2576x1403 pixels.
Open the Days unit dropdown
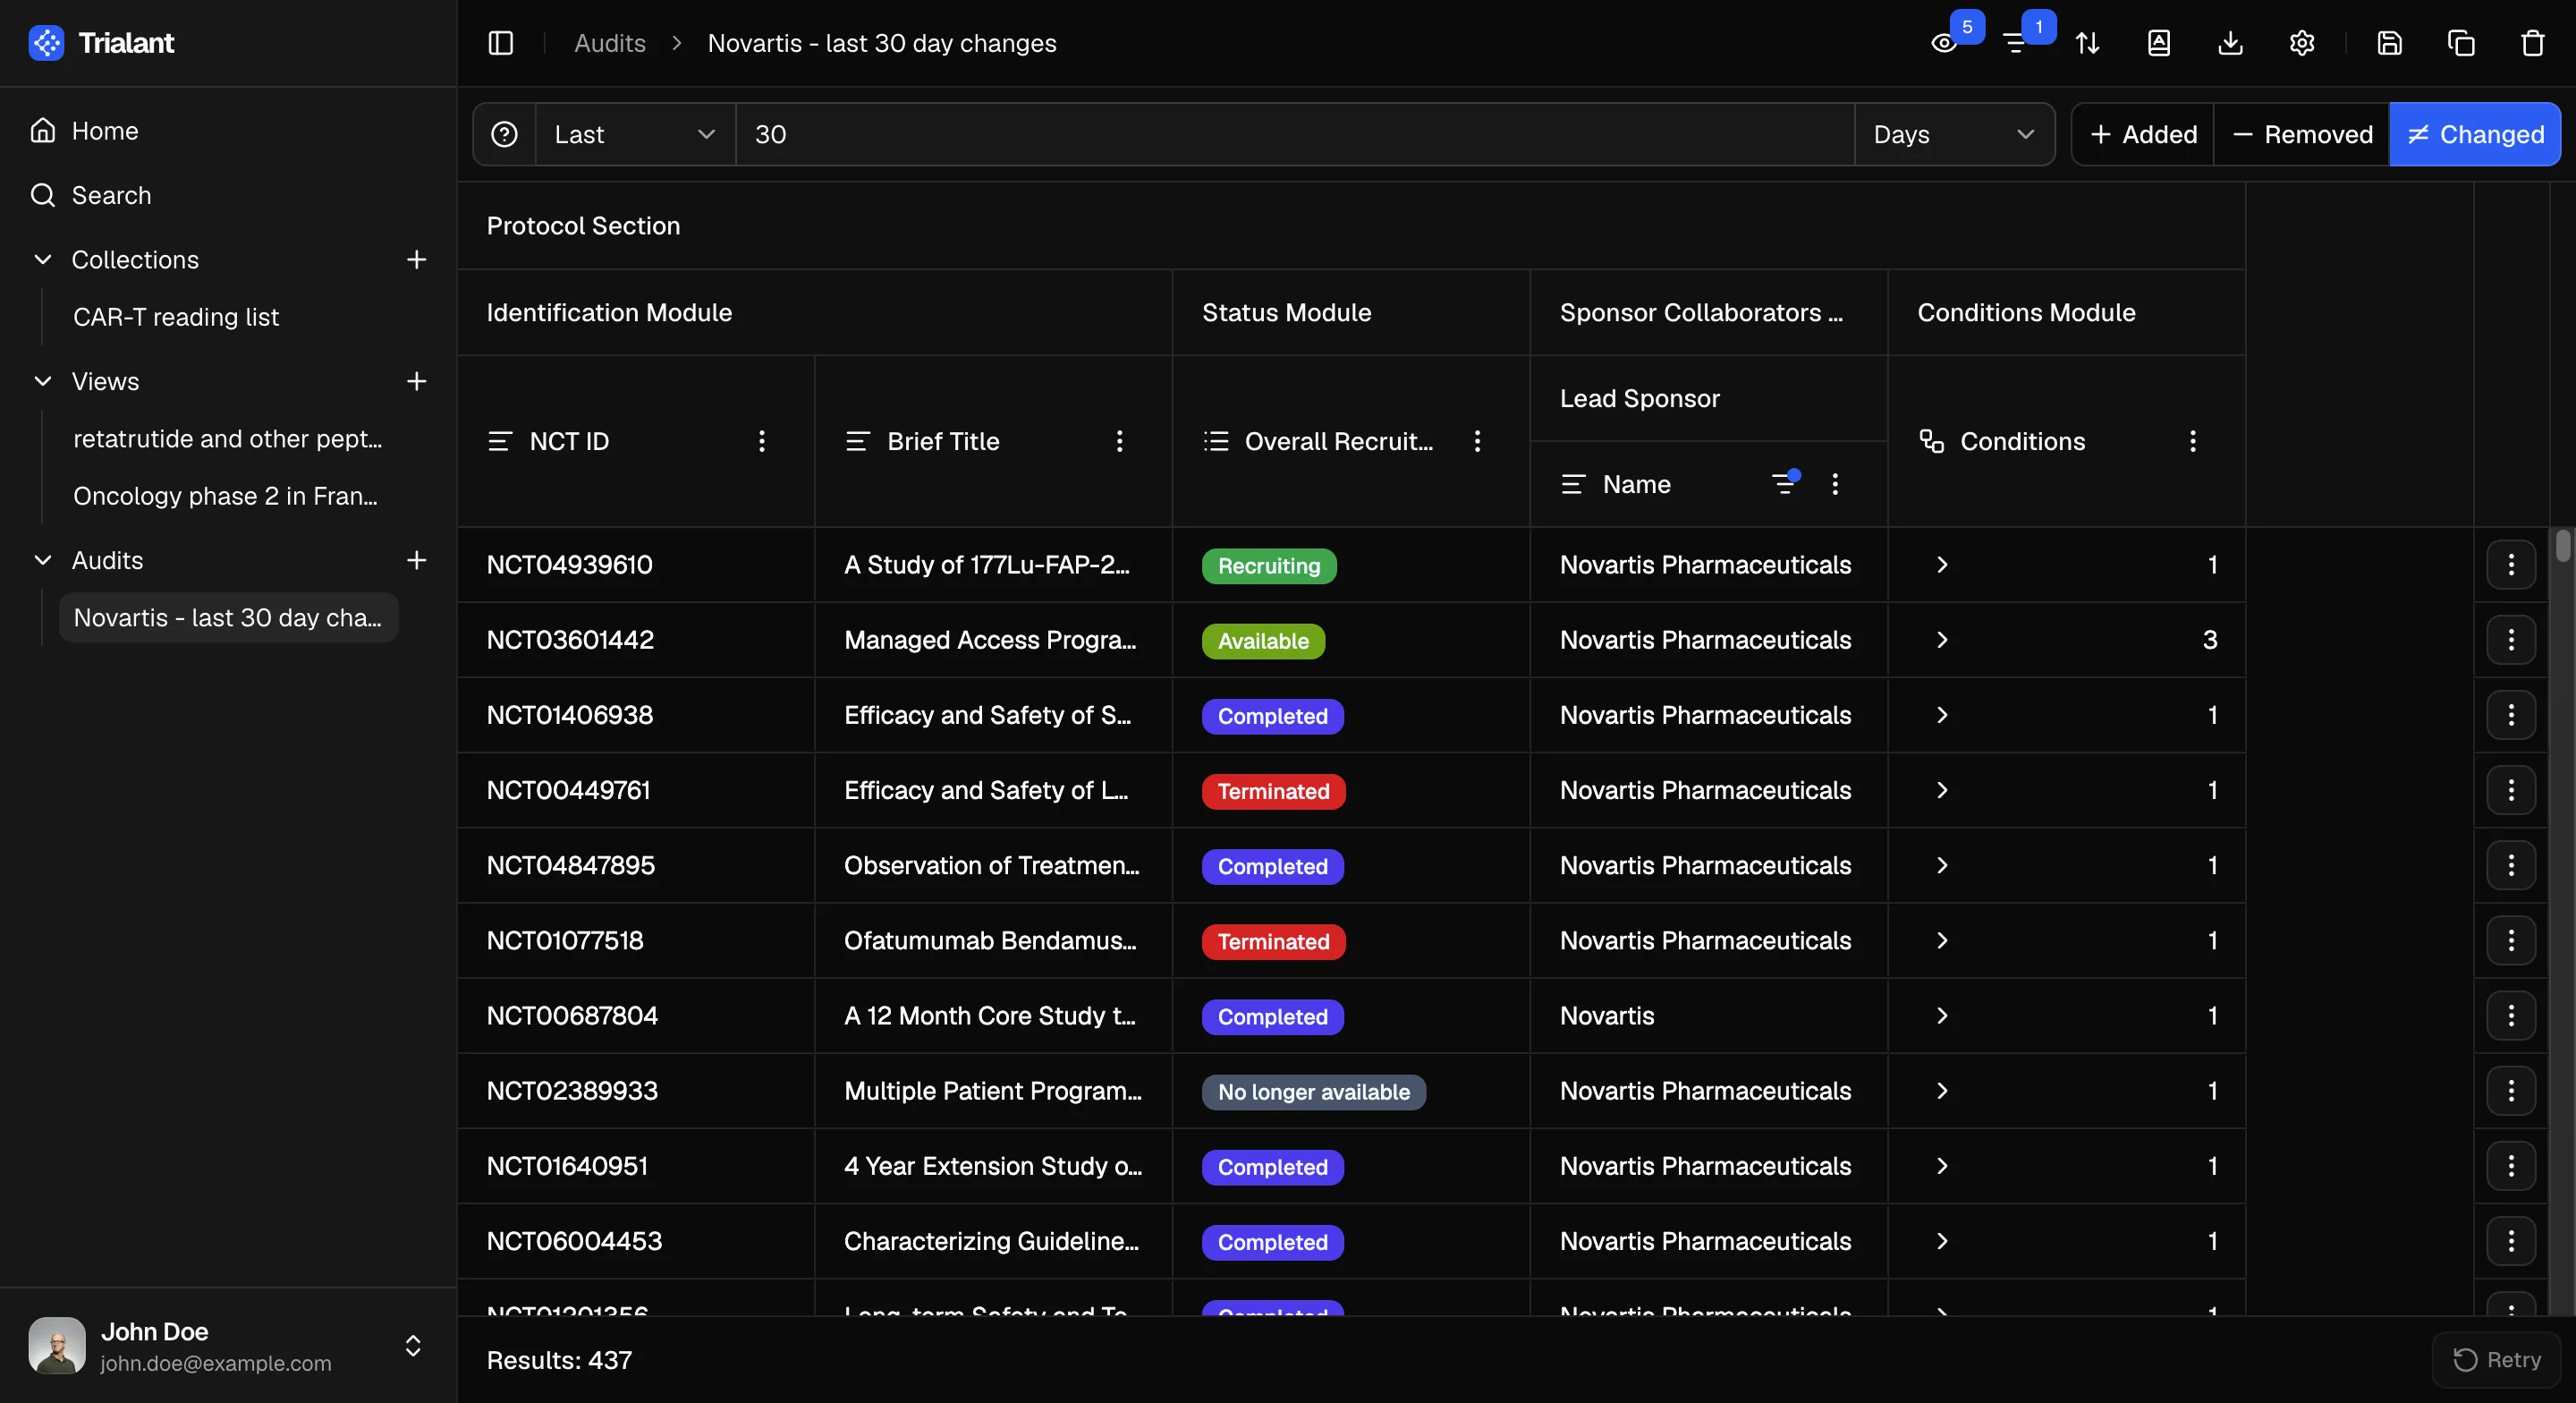(x=1954, y=134)
